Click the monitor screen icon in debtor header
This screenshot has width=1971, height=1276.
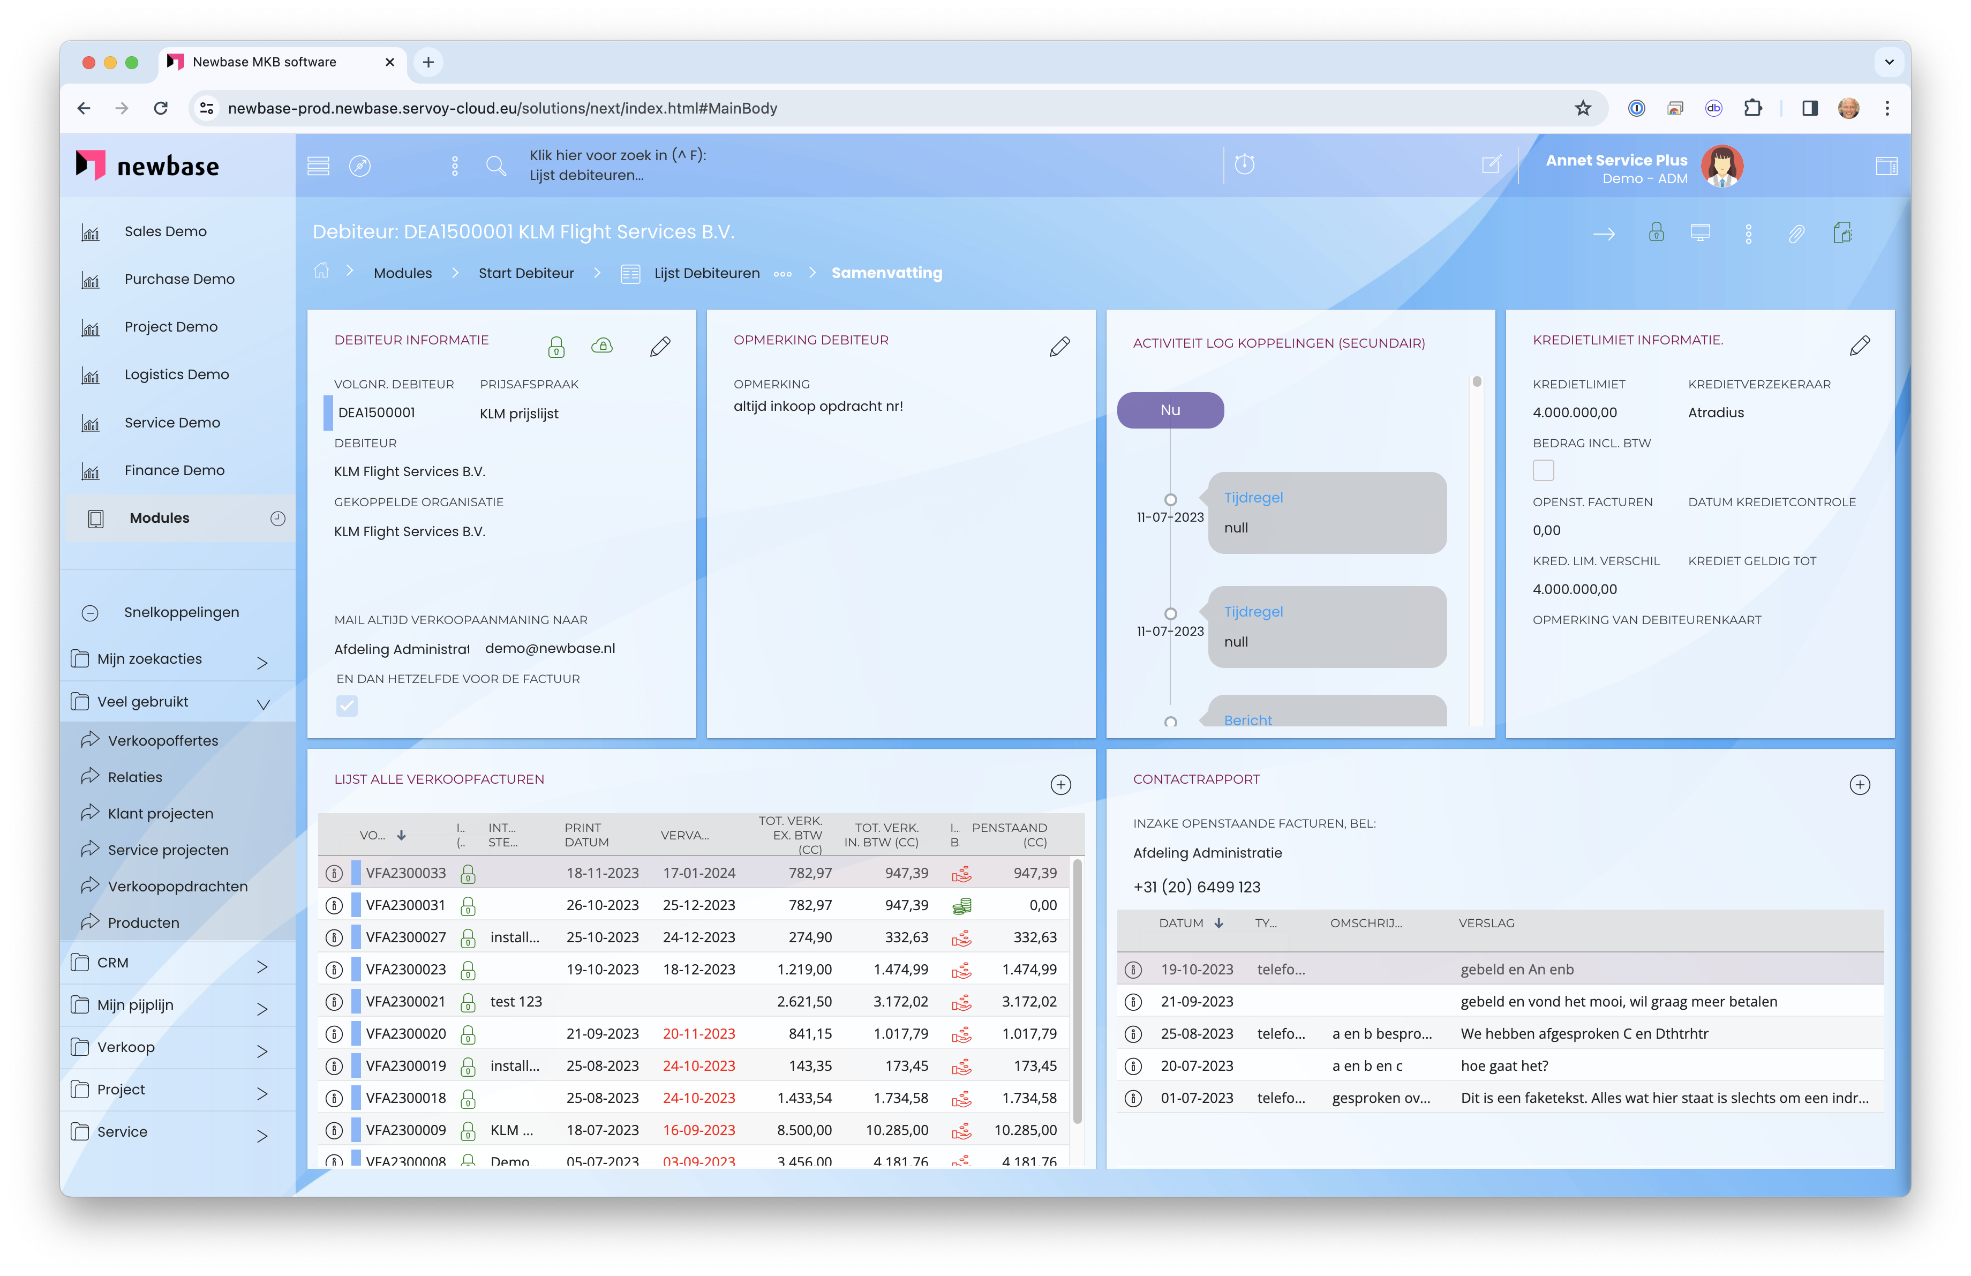pos(1699,234)
